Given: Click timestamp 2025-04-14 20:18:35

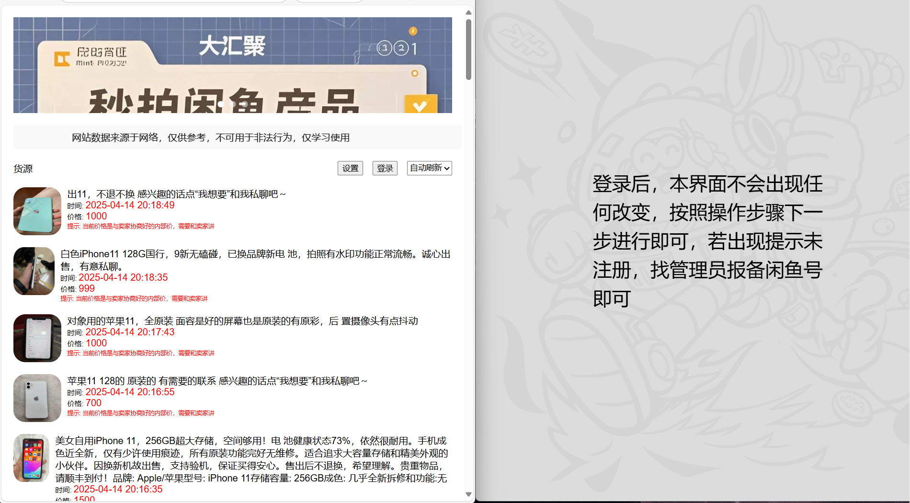Looking at the screenshot, I should point(123,277).
